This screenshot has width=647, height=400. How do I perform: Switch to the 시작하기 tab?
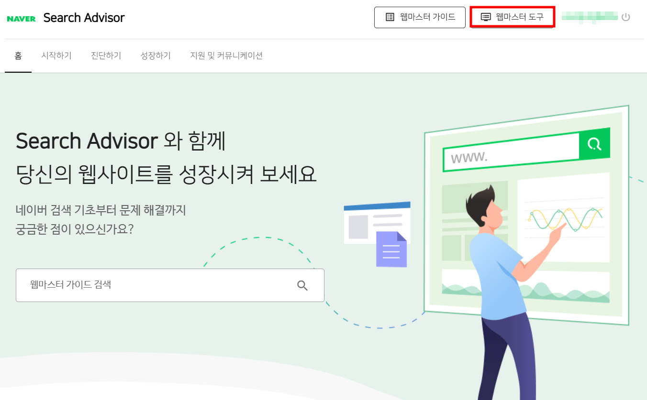(x=56, y=56)
